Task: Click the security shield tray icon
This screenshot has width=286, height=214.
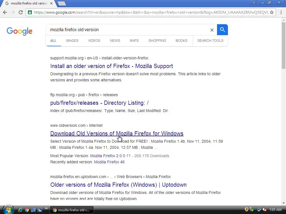Action: pyautogui.click(x=247, y=210)
